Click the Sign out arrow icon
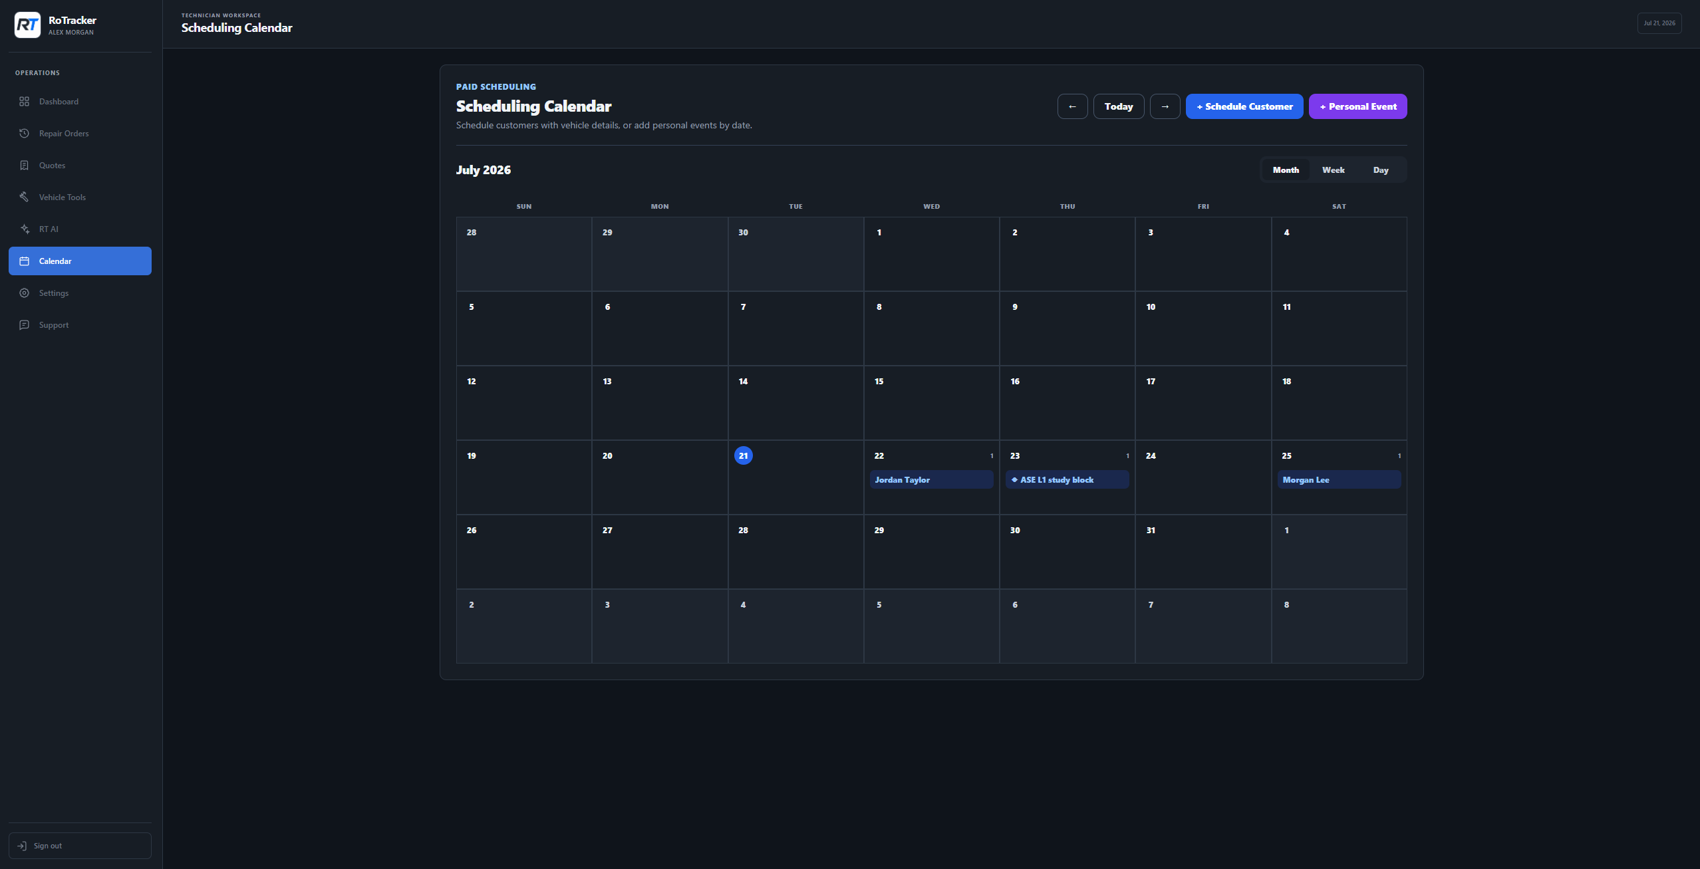The height and width of the screenshot is (869, 1700). click(22, 846)
